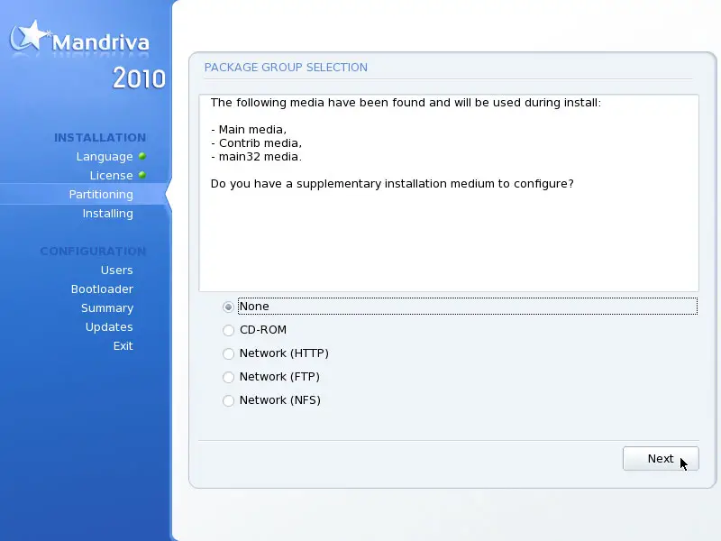Viewport: 721px width, 541px height.
Task: Select the Language step in sidebar
Action: point(105,157)
